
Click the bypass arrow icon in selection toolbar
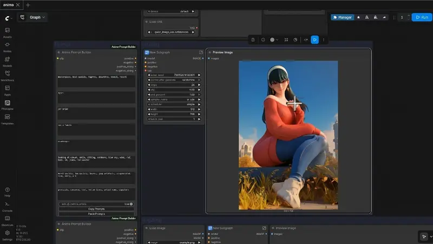(306, 40)
